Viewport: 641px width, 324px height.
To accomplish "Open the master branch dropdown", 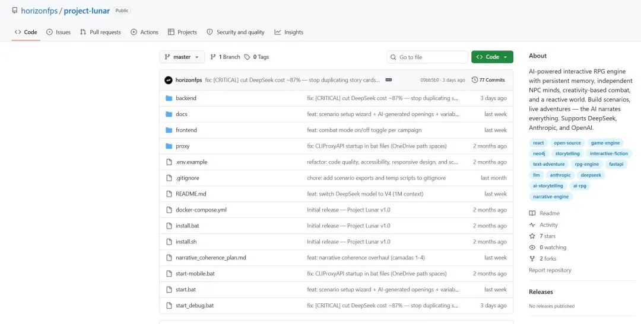I will [182, 57].
